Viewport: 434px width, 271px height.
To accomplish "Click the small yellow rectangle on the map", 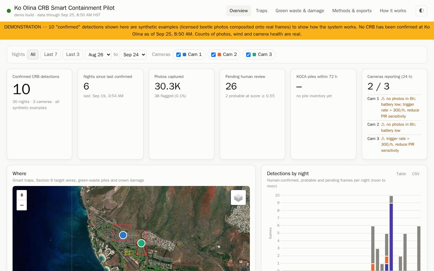I will click(x=127, y=253).
